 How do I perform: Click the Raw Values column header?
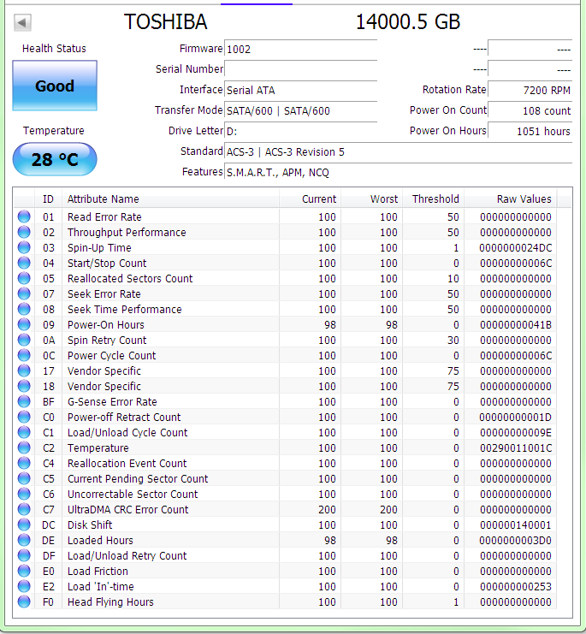coord(511,199)
